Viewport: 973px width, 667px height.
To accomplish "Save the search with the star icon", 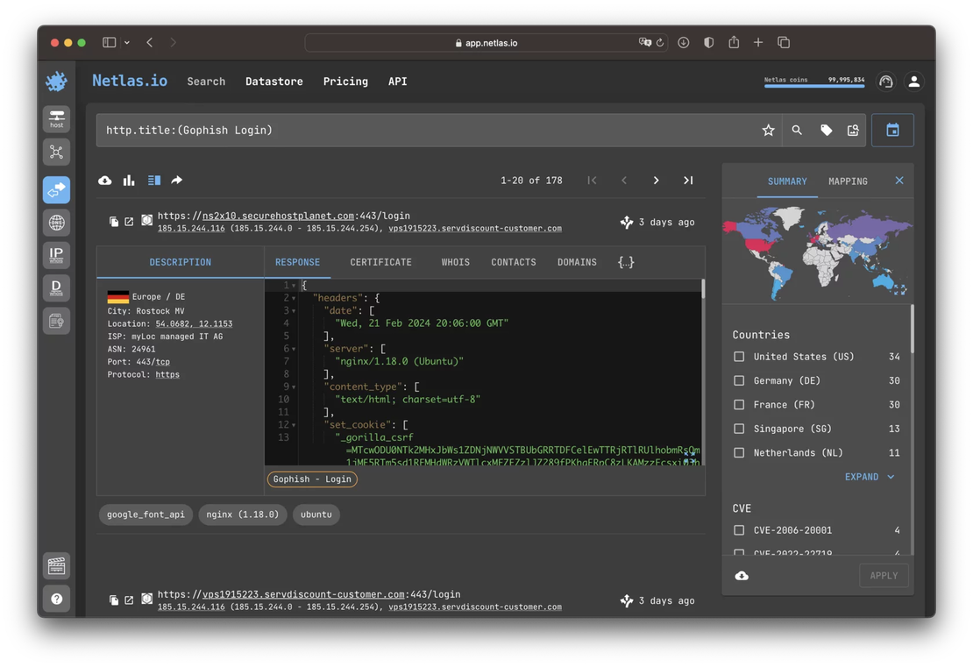I will click(768, 130).
